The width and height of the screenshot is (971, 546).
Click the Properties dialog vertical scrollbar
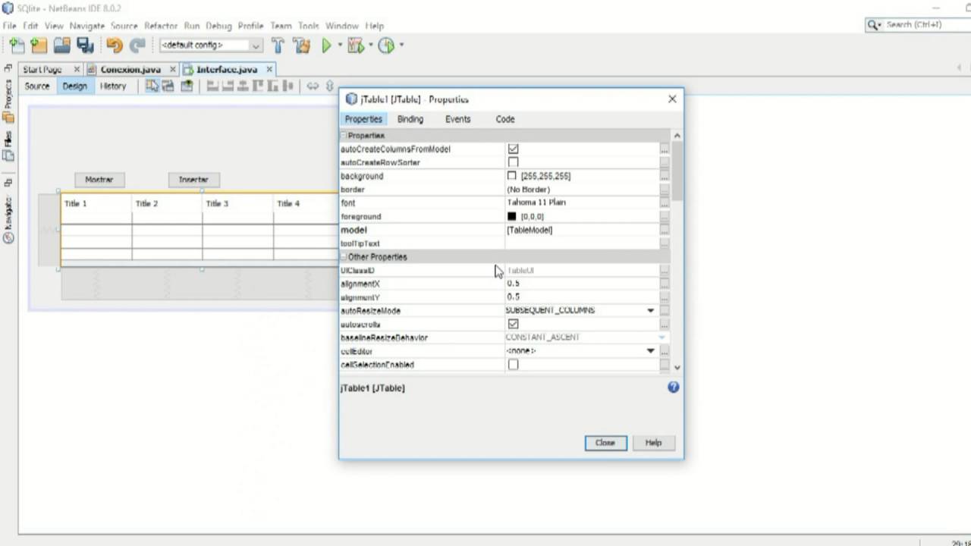(x=677, y=251)
